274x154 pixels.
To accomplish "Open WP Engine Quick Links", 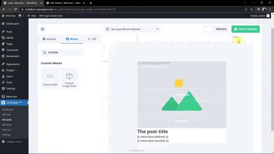I will tap(51, 16).
